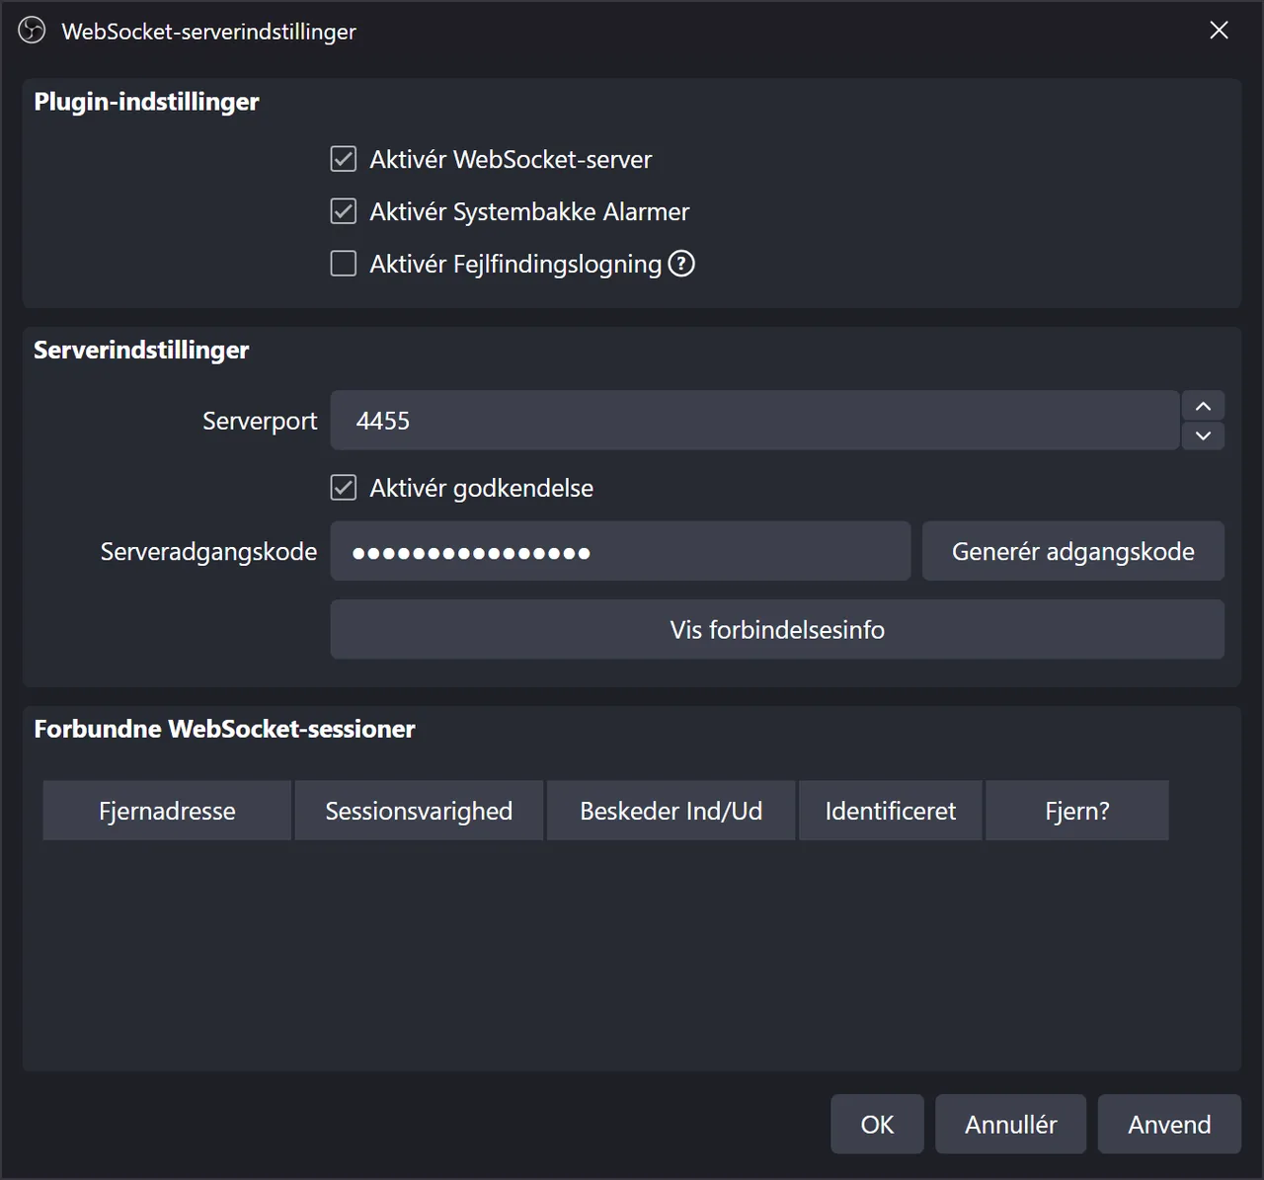Image resolution: width=1264 pixels, height=1180 pixels.
Task: Enable Aktivér Fejlfindingslogning checkbox
Action: click(x=344, y=264)
